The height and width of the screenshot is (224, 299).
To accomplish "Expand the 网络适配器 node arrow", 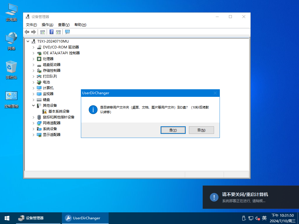I will [34, 123].
